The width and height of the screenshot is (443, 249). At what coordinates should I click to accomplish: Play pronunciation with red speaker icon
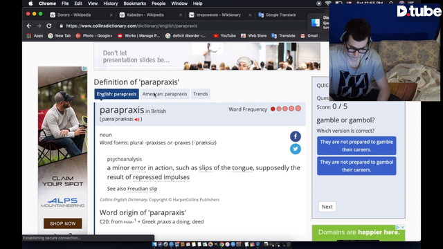tap(137, 120)
